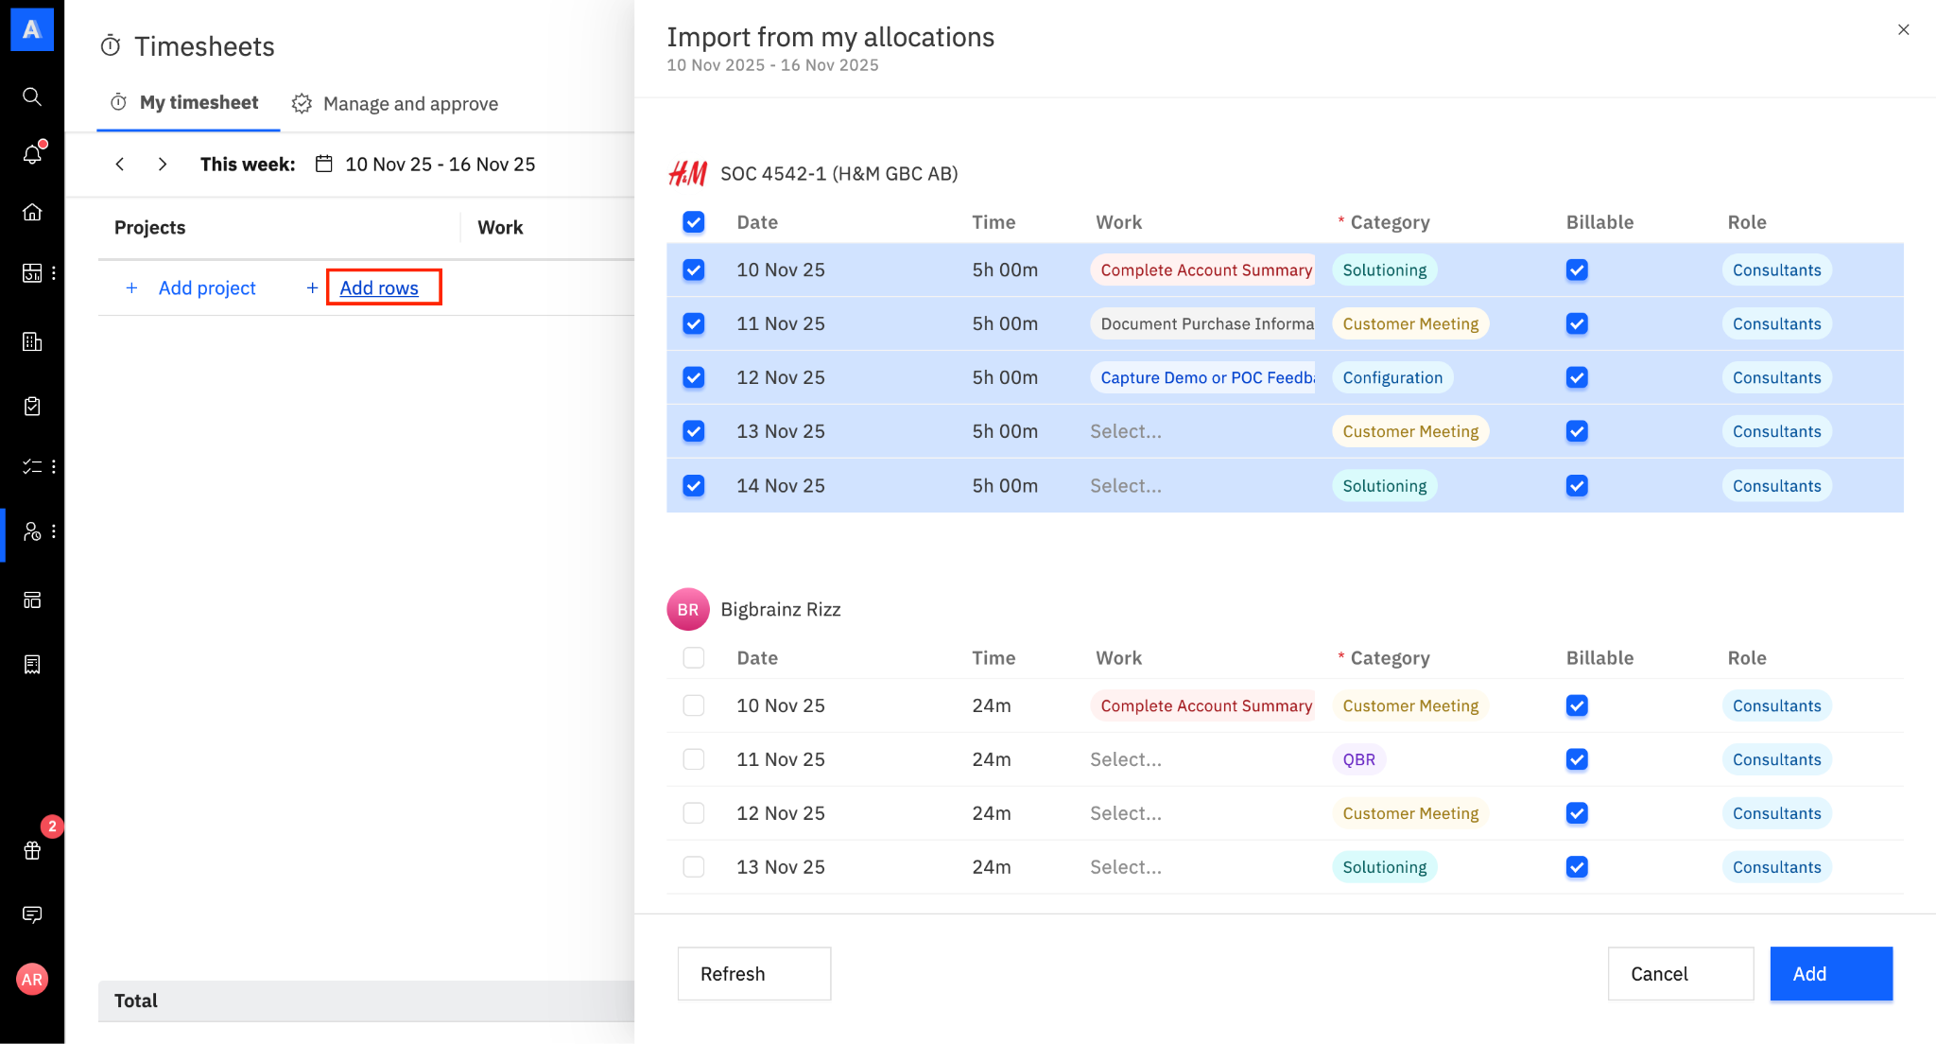Go to previous week arrow
Image resolution: width=1936 pixels, height=1044 pixels.
(x=120, y=164)
